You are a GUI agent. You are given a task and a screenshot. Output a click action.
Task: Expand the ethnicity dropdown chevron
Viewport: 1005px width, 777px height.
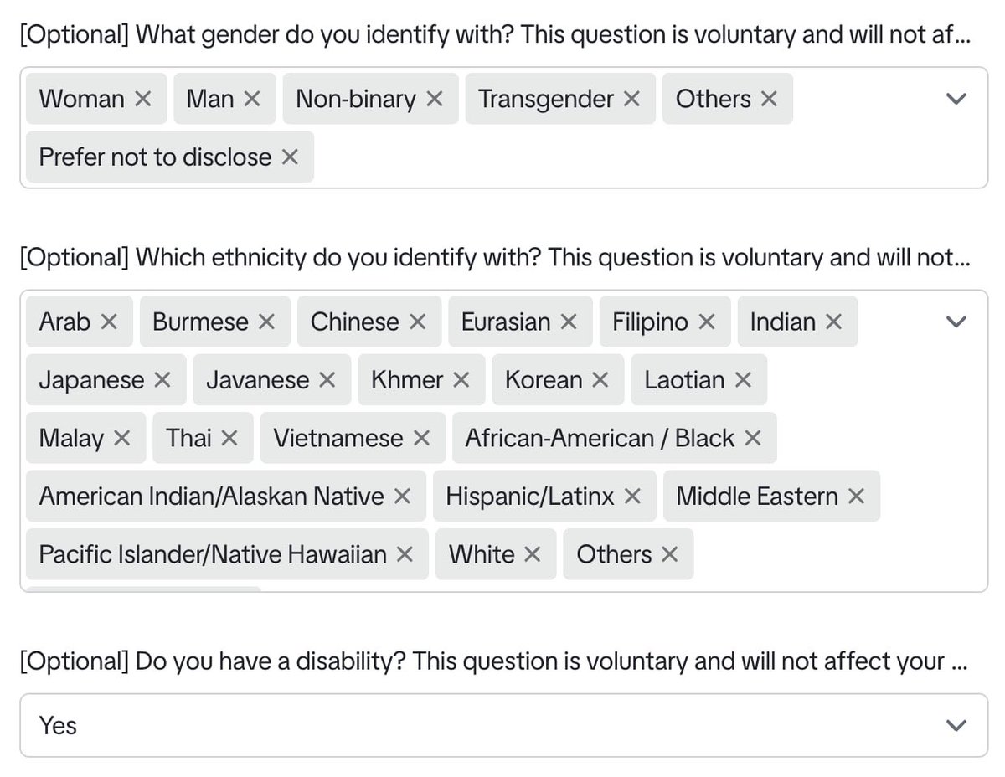[x=956, y=322]
